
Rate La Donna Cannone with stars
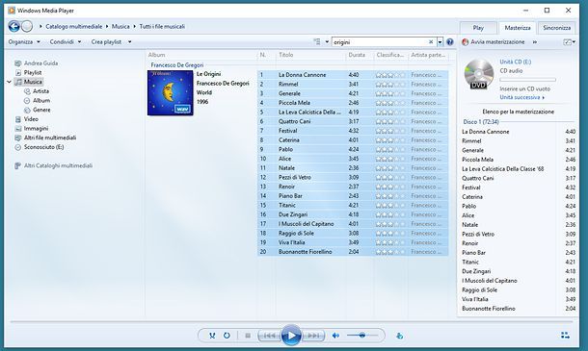coord(390,75)
